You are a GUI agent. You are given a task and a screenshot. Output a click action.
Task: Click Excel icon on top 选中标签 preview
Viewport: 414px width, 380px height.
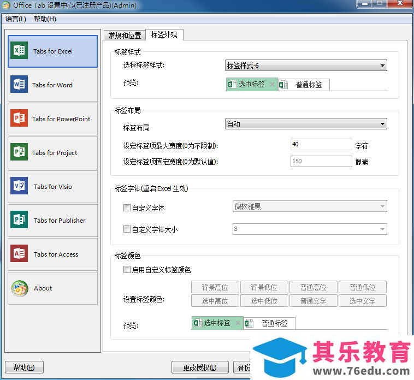click(x=232, y=84)
